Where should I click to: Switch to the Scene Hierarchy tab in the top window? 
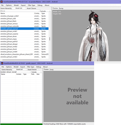point(6,8)
